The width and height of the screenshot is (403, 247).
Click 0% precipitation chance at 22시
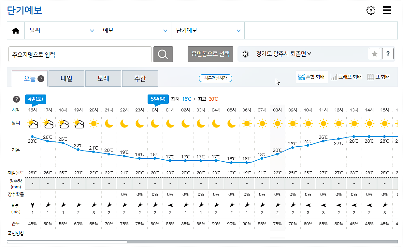[x=124, y=195]
